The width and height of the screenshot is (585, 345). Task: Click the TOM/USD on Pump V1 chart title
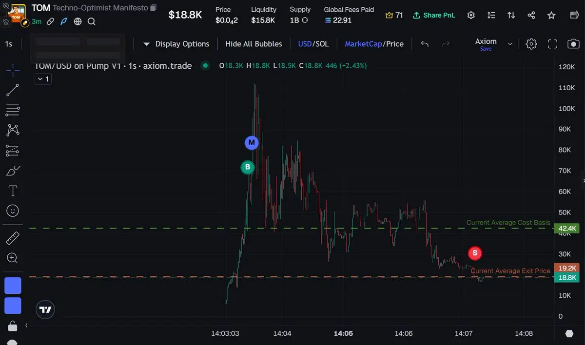click(x=114, y=65)
